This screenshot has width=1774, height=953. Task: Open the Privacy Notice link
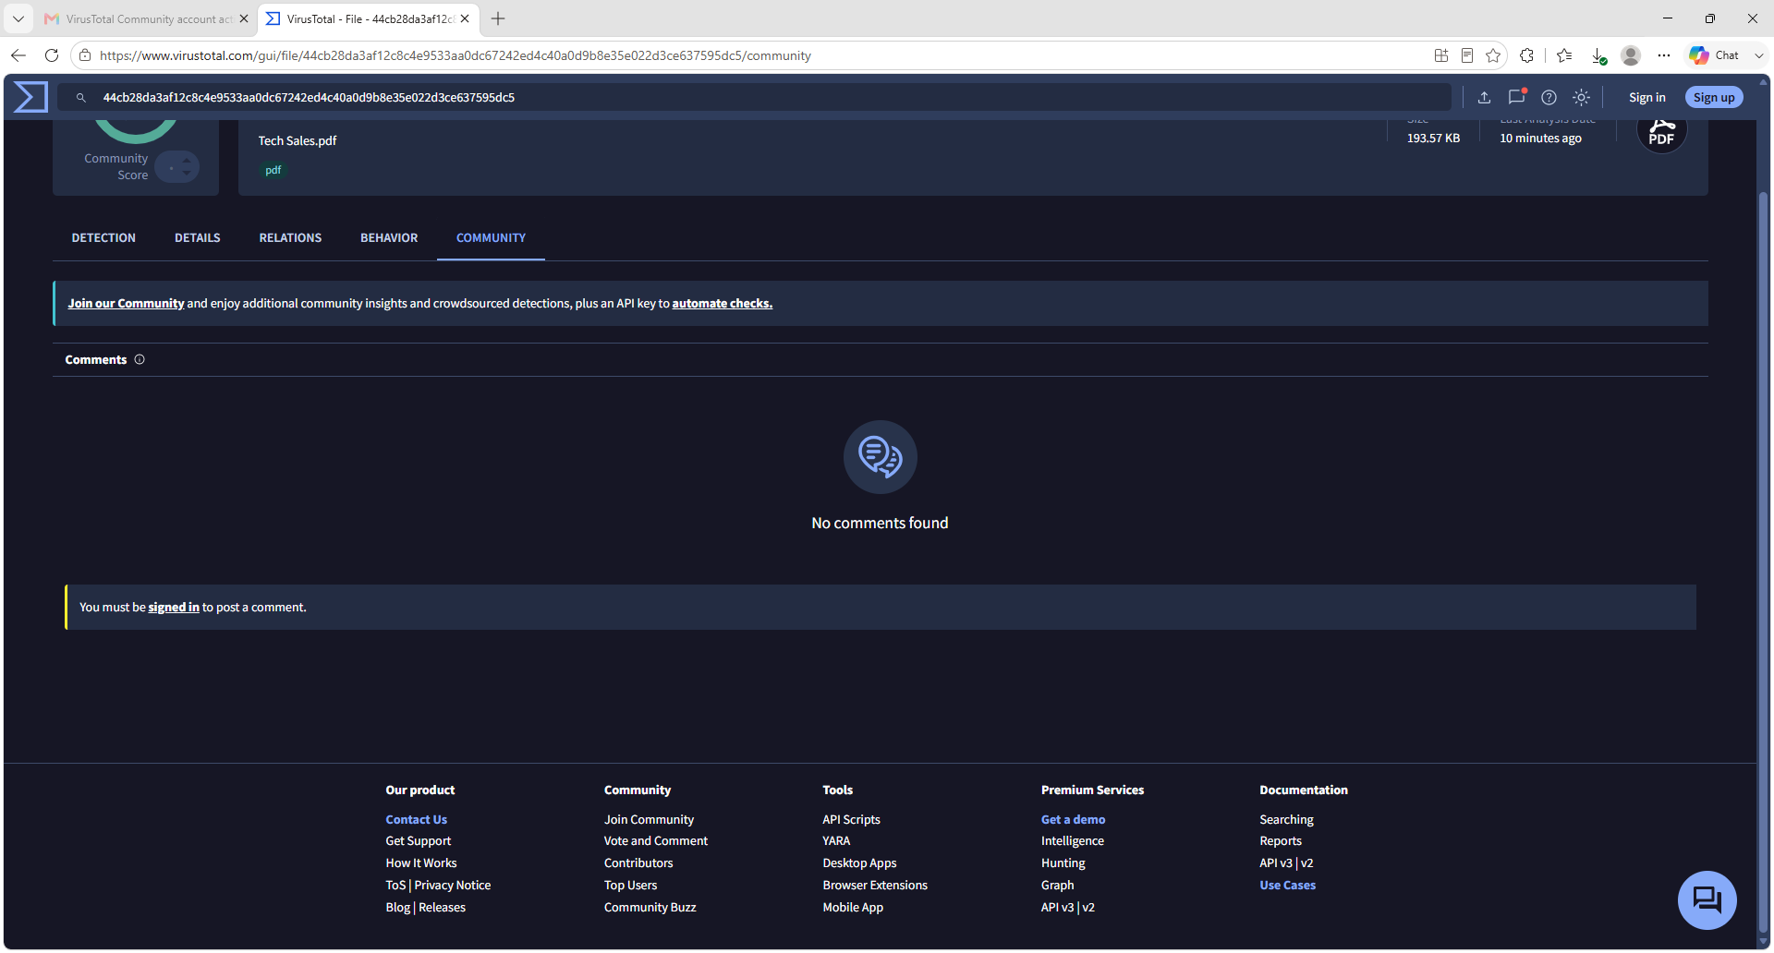click(x=452, y=886)
